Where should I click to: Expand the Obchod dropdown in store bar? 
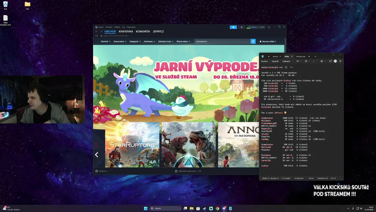click(106, 42)
